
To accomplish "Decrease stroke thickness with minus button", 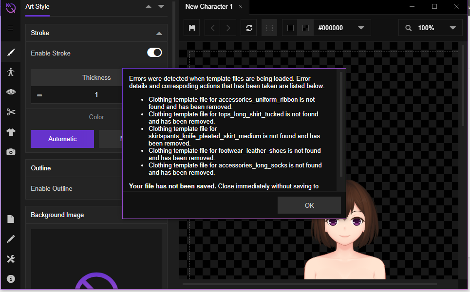I will 39,95.
